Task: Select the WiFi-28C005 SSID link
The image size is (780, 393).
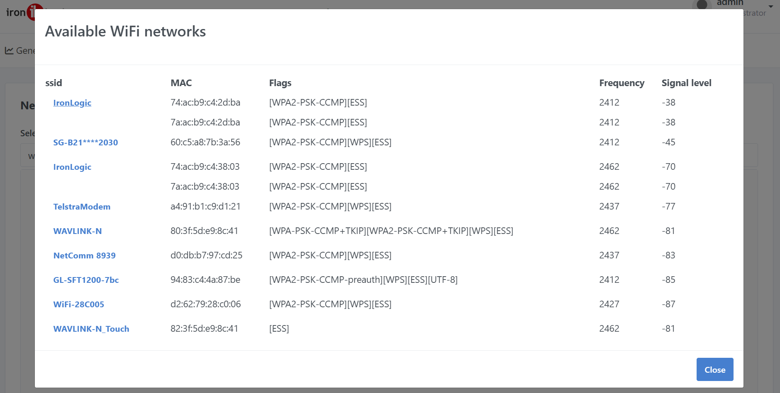Action: click(78, 304)
